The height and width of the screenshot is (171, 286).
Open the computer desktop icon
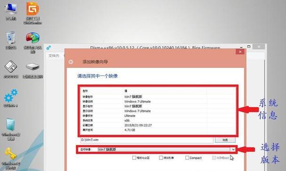point(11,11)
